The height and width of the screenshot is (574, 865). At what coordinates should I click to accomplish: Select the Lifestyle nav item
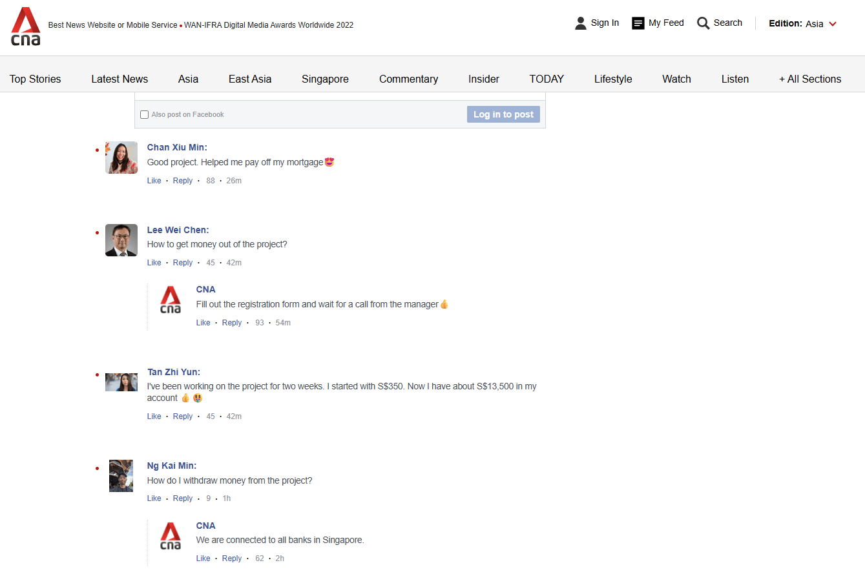612,79
